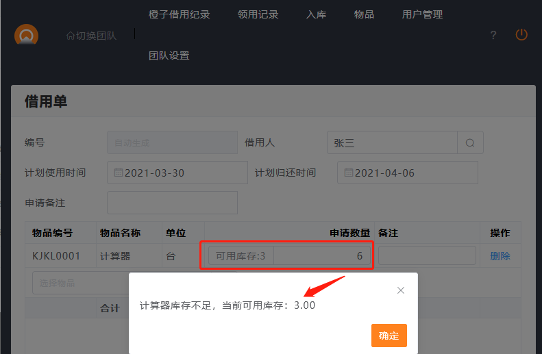Screen dimensions: 542x354
Task: Navigate to 用户管理
Action: click(x=422, y=14)
